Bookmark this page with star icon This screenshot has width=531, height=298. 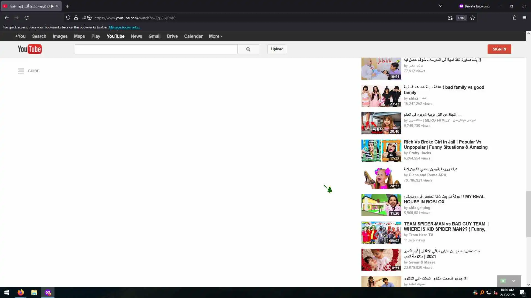coord(473,18)
